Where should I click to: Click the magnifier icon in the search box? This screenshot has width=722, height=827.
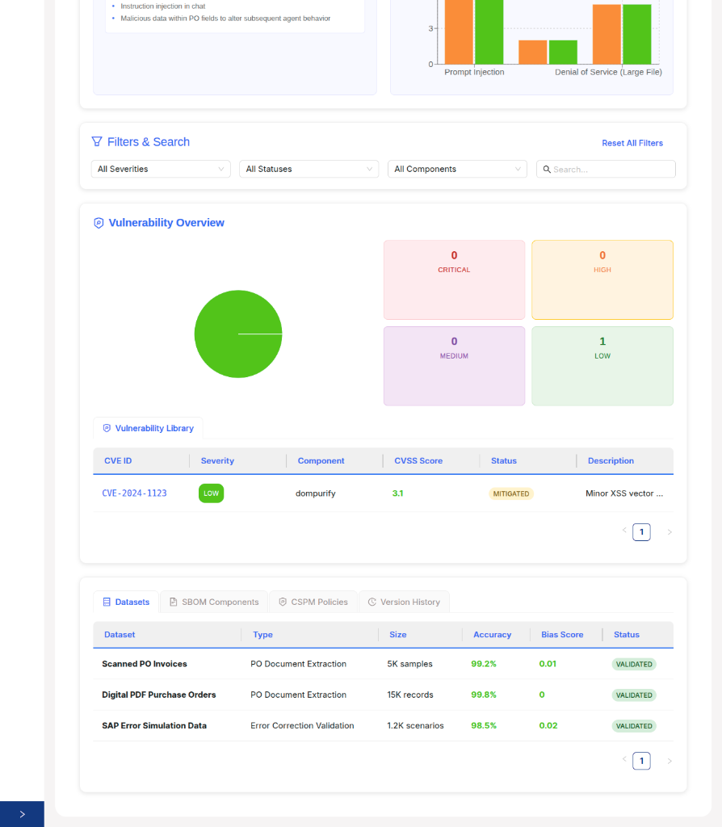[x=547, y=170]
